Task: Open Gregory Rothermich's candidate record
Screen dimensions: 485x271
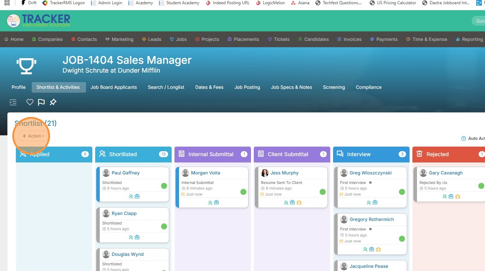Action: point(372,220)
